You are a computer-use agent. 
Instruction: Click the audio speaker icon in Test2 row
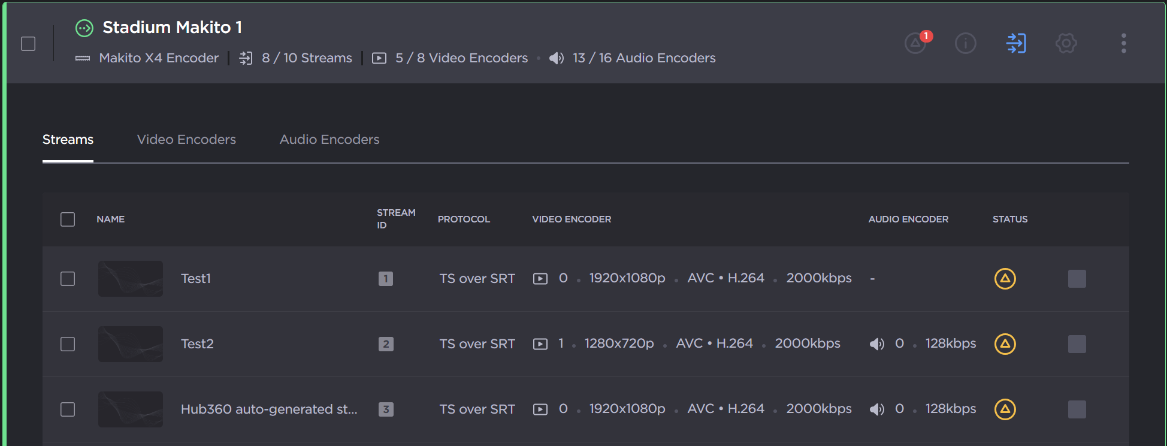(x=877, y=344)
